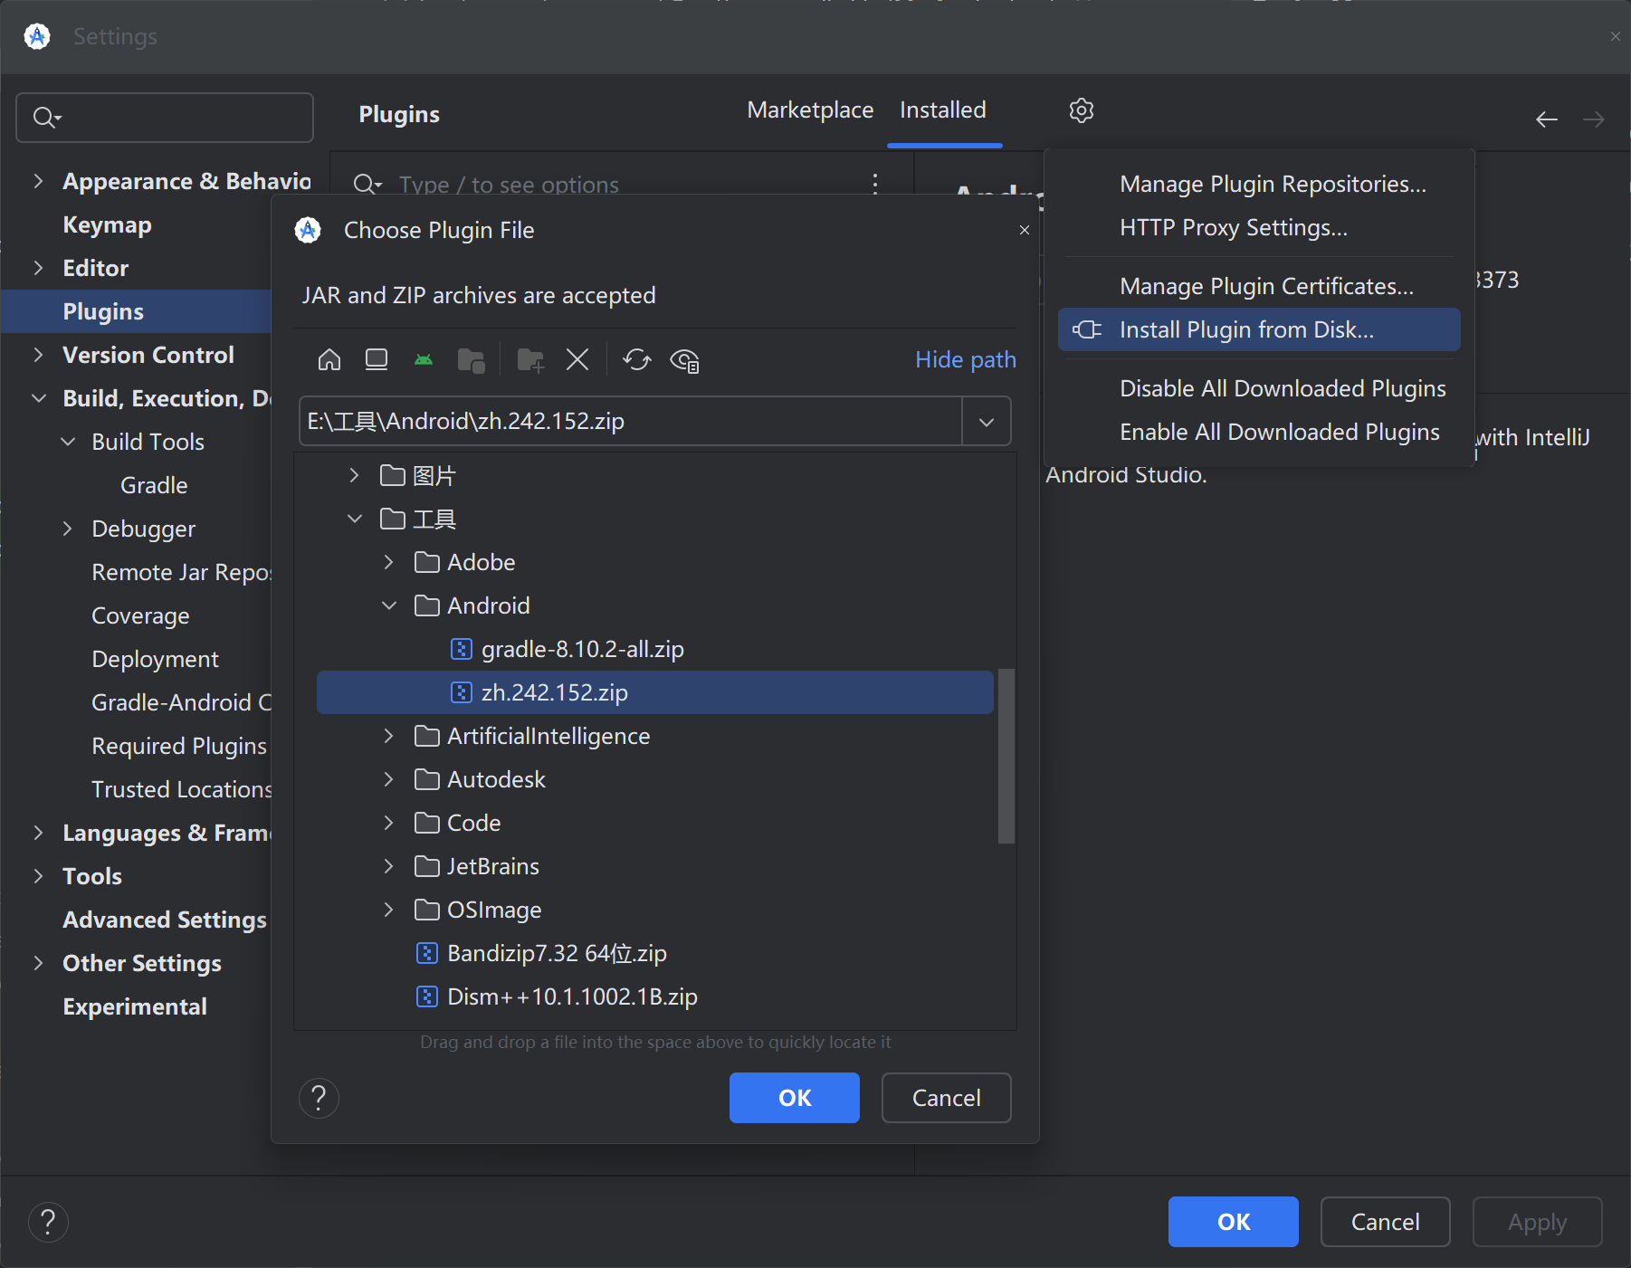Click the Hide path link
Viewport: 1631px width, 1268px height.
966,360
